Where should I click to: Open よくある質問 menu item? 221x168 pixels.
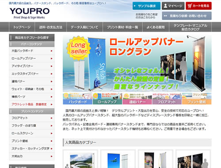tap(156, 27)
